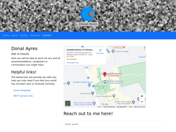This screenshot has width=176, height=132.
Task: Open the Google logo on the map
Action: [x=105, y=104]
